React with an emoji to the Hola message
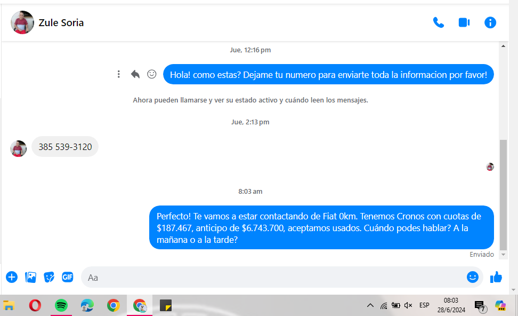Screen dimensions: 518x316 [x=152, y=74]
